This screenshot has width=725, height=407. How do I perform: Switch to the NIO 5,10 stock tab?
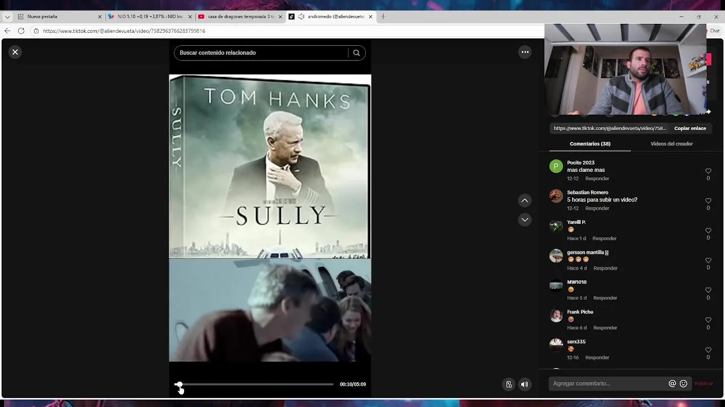tap(150, 17)
